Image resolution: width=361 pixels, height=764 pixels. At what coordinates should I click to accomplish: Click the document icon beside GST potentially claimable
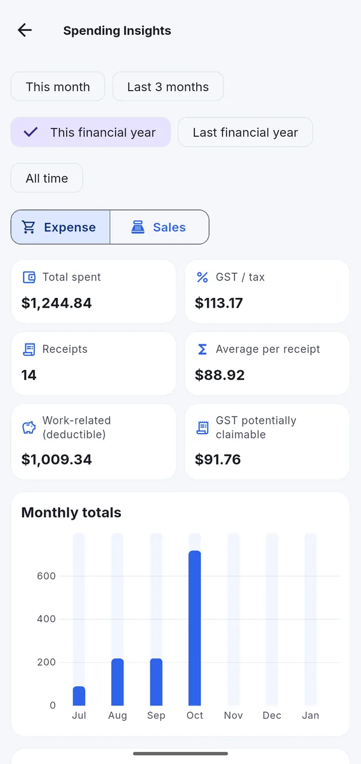click(202, 428)
